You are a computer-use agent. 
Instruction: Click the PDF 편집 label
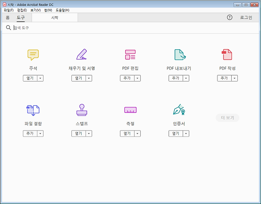[x=130, y=68]
